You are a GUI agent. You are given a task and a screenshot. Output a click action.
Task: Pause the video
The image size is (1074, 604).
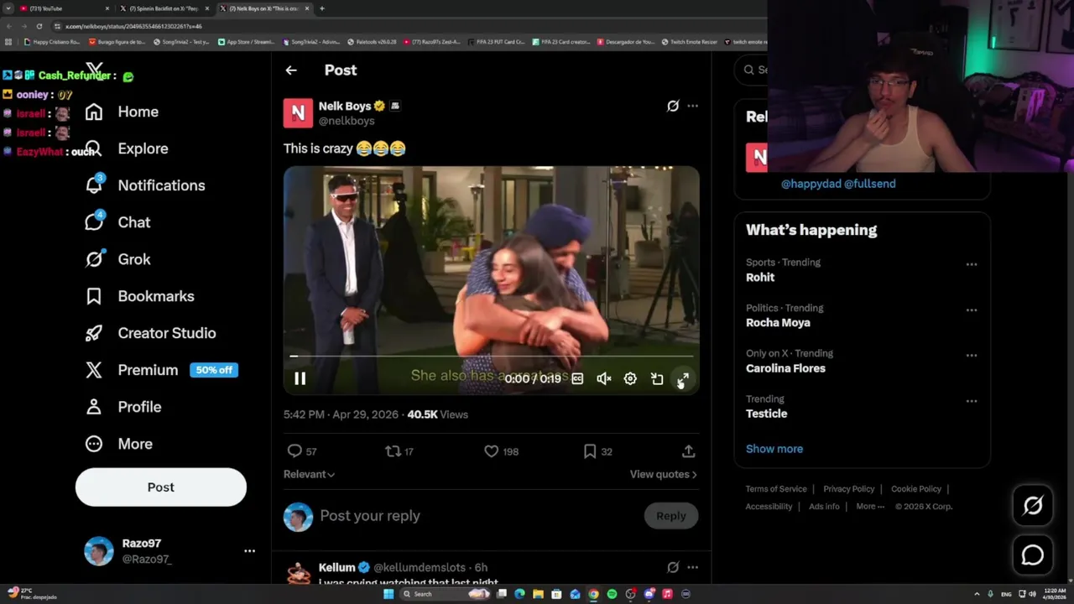tap(300, 379)
